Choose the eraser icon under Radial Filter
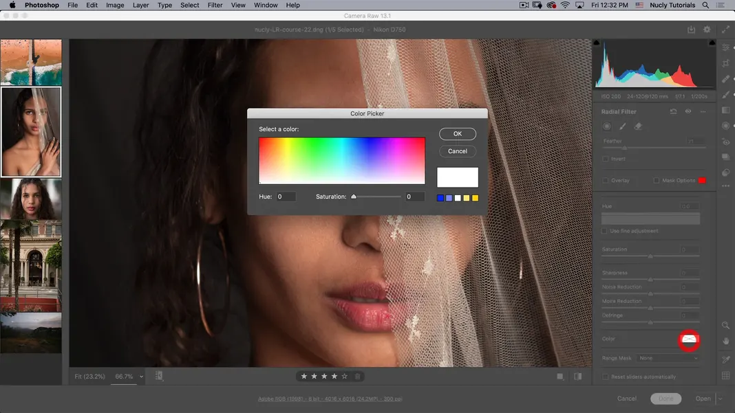The height and width of the screenshot is (413, 735). coord(638,126)
